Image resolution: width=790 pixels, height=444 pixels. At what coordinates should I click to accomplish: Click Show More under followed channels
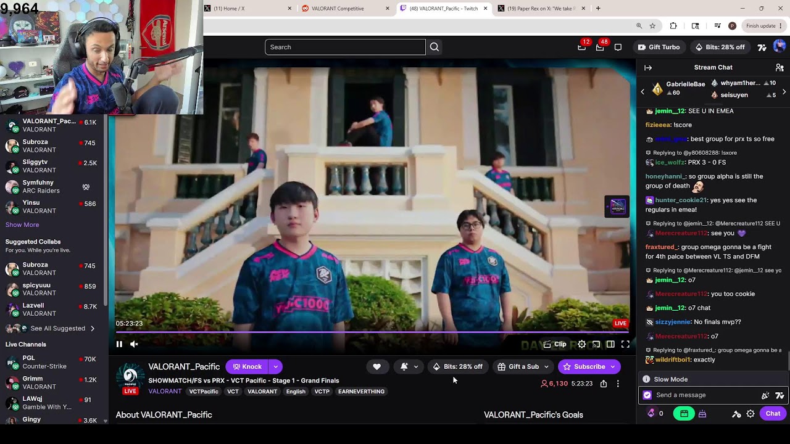[x=22, y=225]
